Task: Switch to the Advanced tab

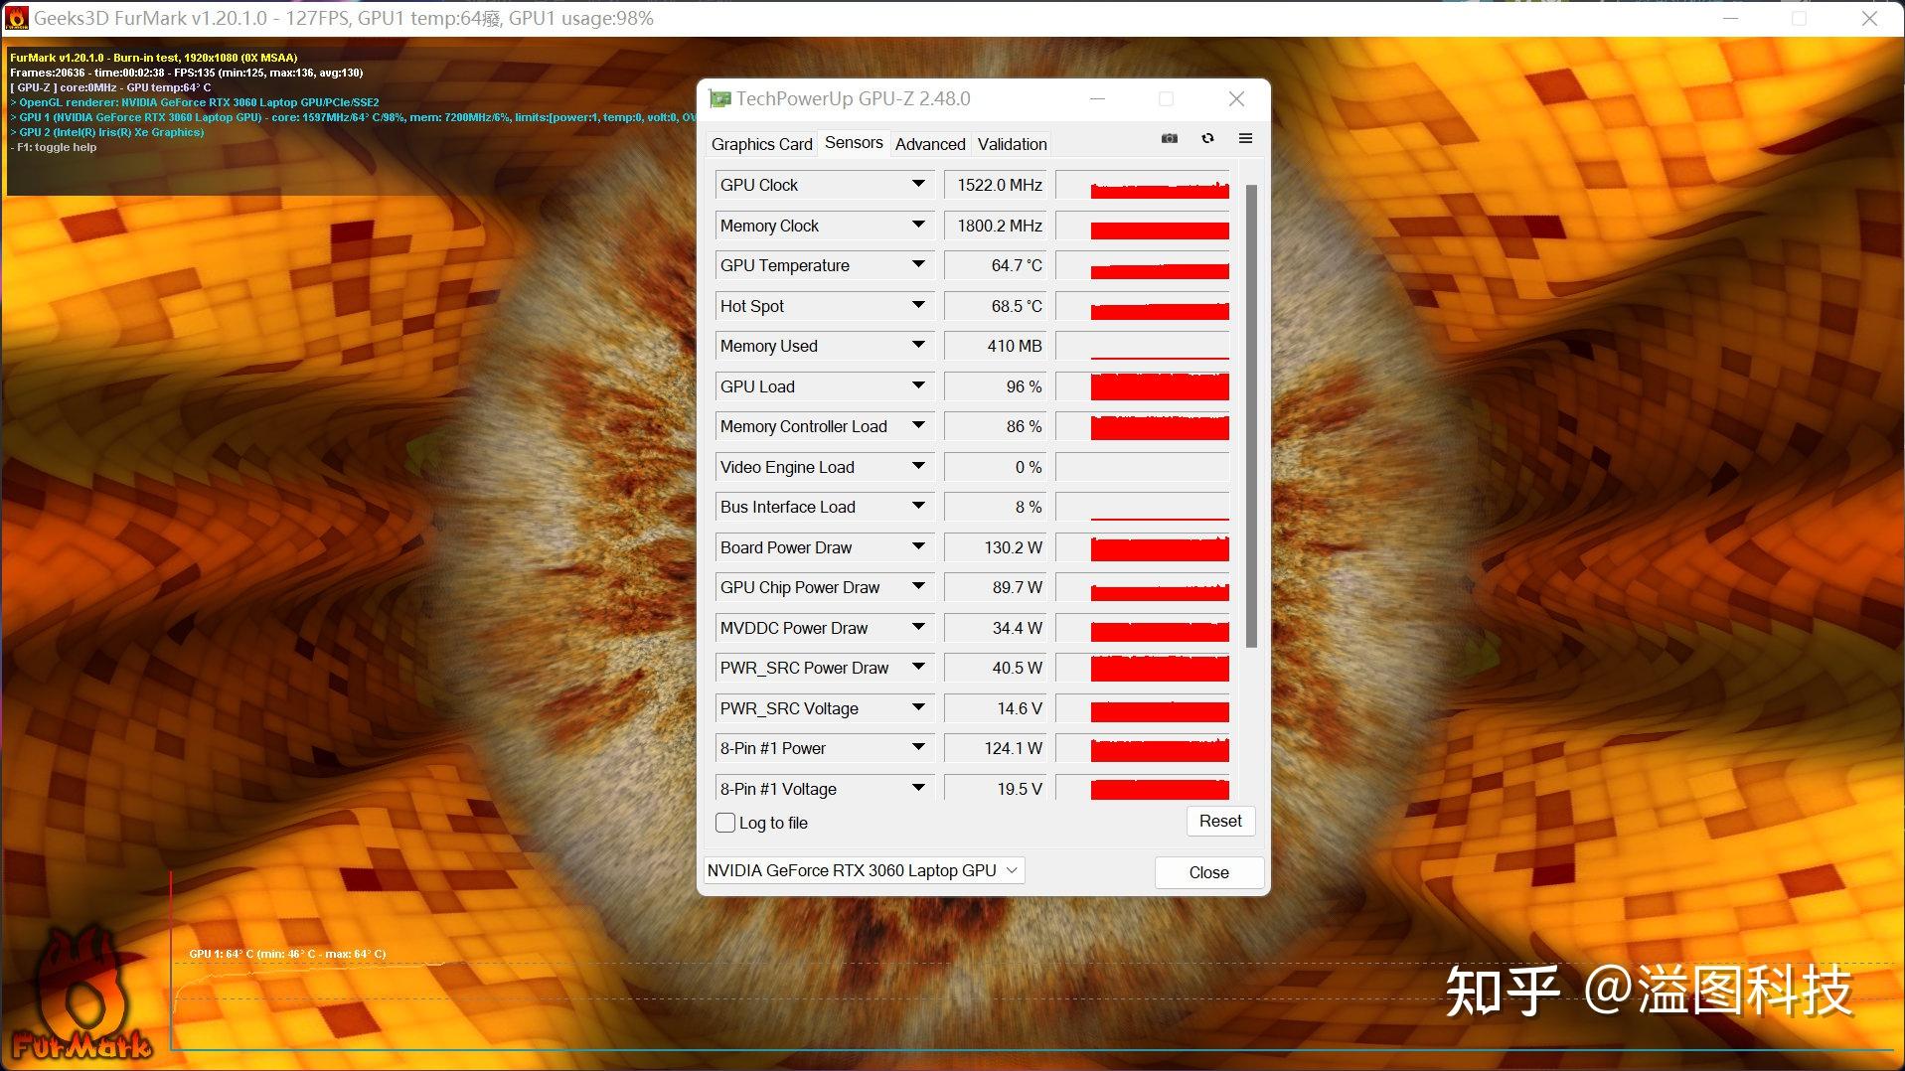Action: click(930, 144)
